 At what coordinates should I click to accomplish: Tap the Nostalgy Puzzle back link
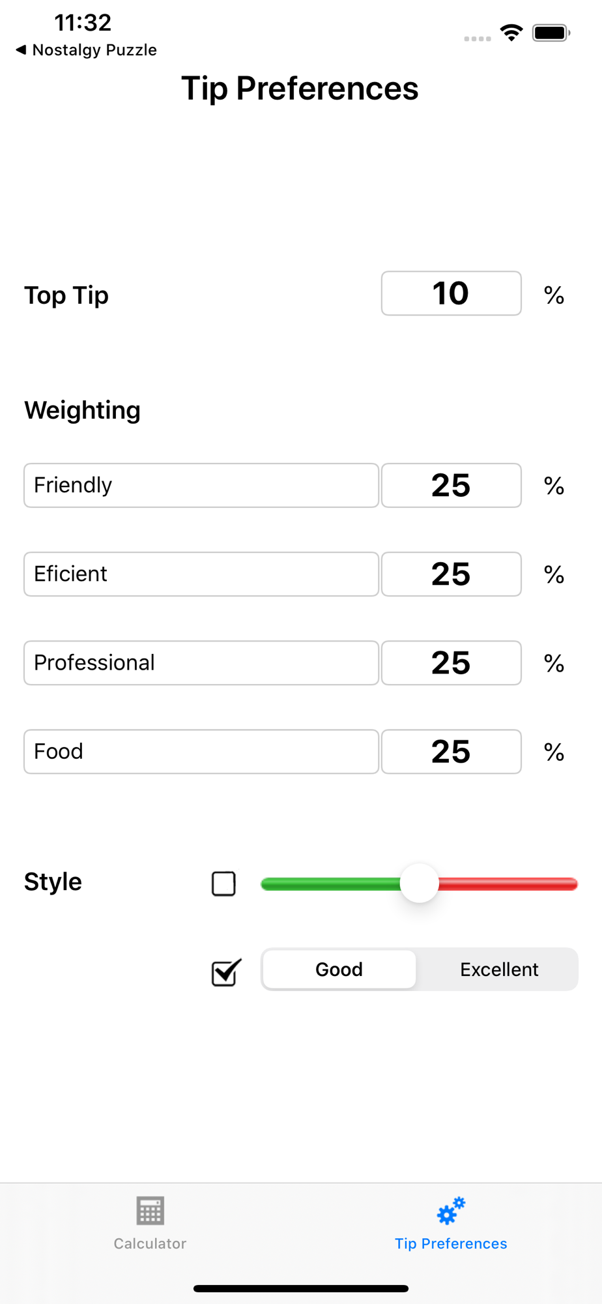(x=94, y=50)
